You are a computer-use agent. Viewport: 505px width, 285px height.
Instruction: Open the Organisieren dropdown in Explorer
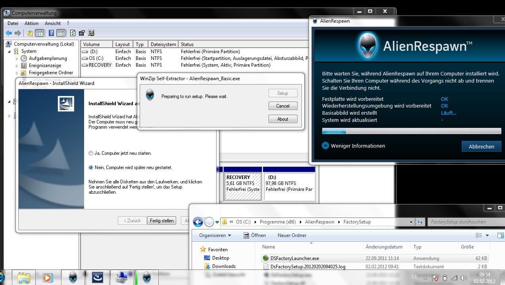215,235
